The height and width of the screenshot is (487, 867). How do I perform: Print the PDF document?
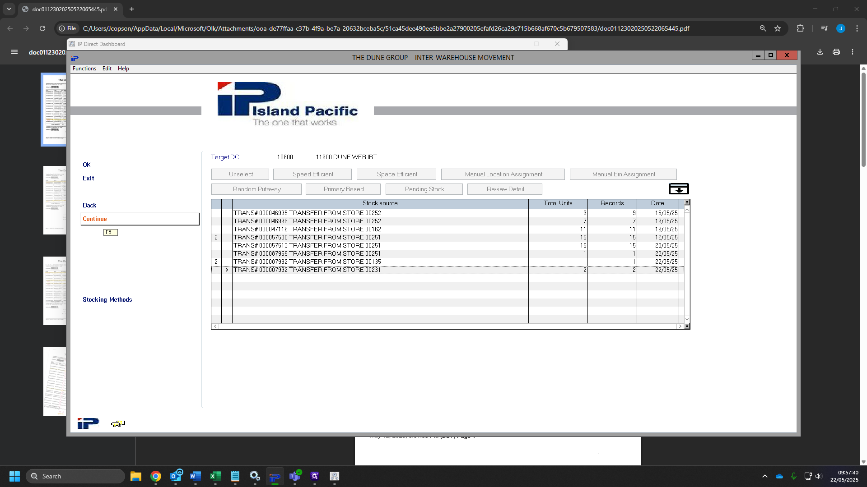[836, 52]
